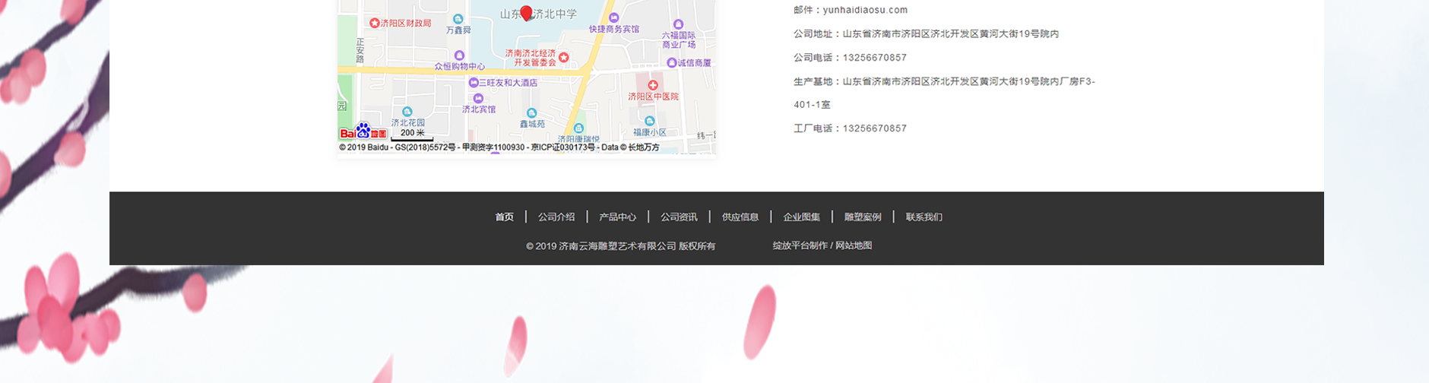The image size is (1429, 383).
Task: Click the 济北宾馆 hotel icon
Action: [478, 98]
